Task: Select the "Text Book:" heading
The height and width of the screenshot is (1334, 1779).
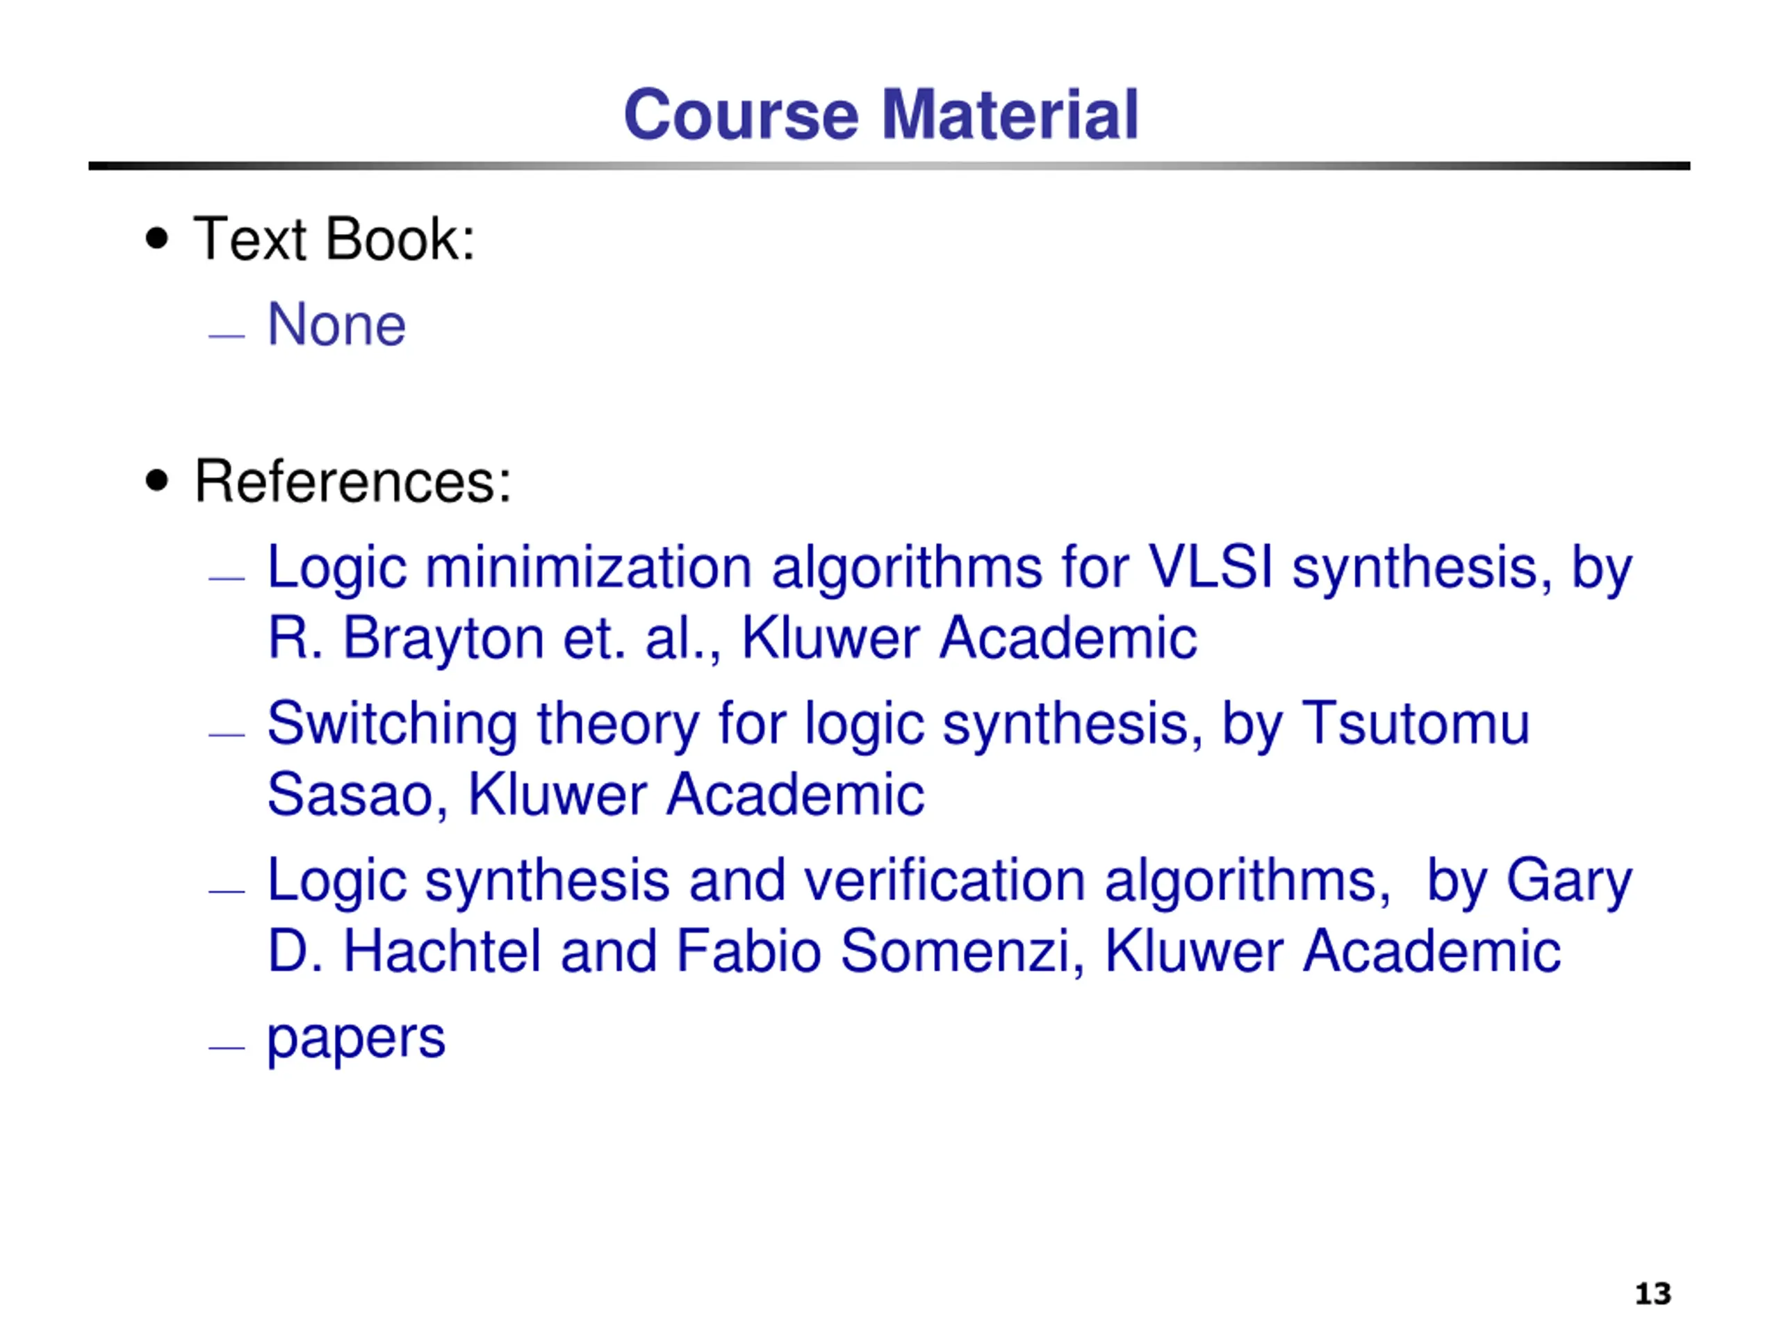Action: coord(334,239)
